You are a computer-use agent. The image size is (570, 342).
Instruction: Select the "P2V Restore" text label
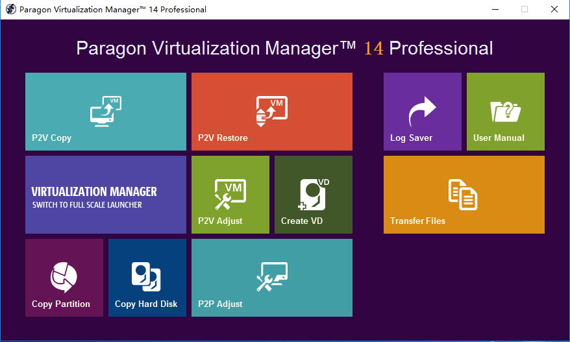223,138
